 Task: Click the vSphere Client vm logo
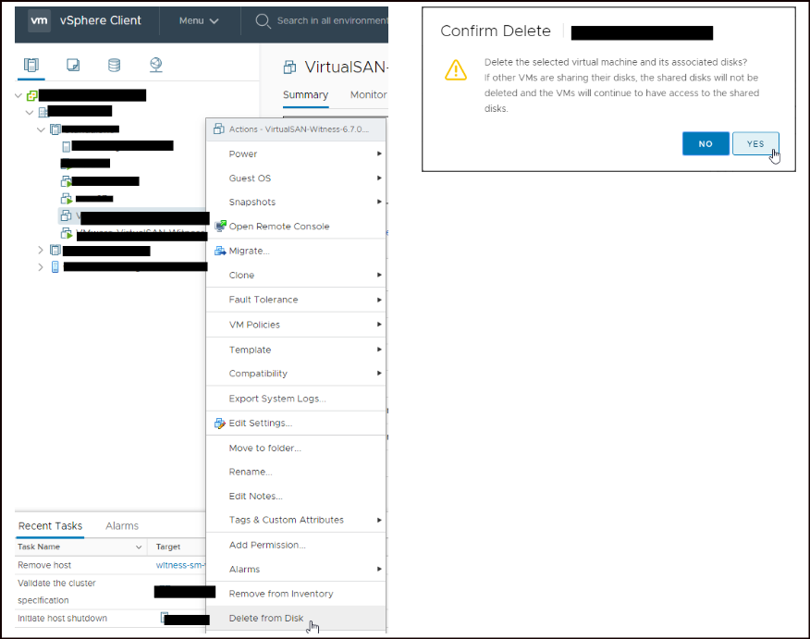40,20
